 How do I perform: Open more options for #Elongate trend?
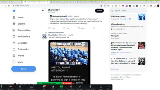[x=144, y=34]
